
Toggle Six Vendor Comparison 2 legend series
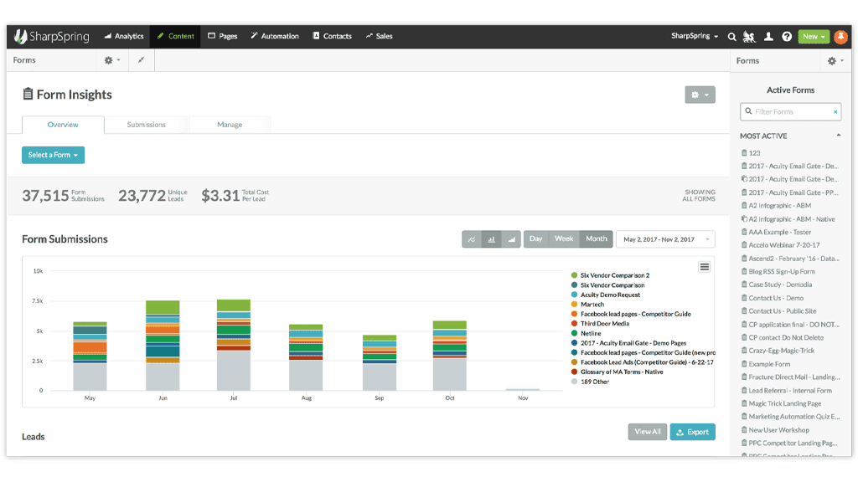(x=610, y=275)
